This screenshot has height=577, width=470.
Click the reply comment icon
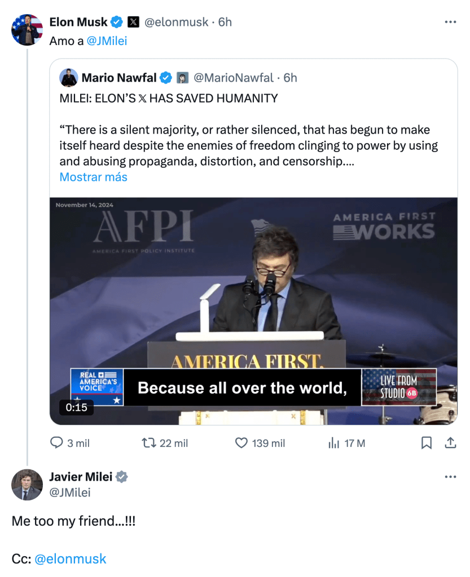pyautogui.click(x=57, y=443)
